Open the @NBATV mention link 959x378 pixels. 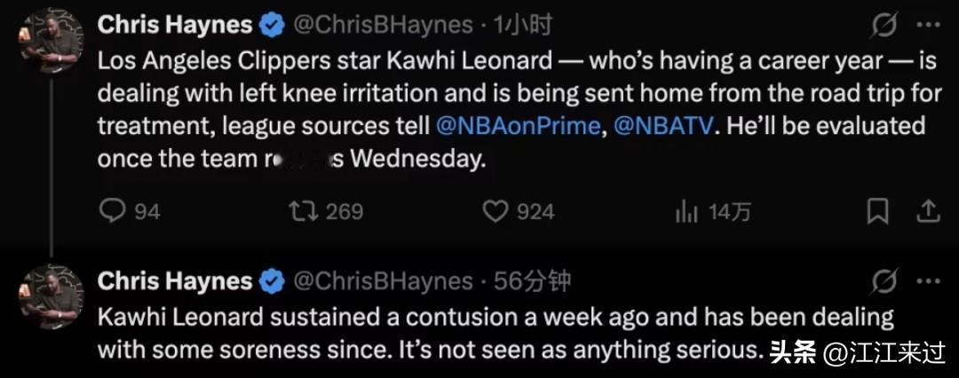coord(664,126)
